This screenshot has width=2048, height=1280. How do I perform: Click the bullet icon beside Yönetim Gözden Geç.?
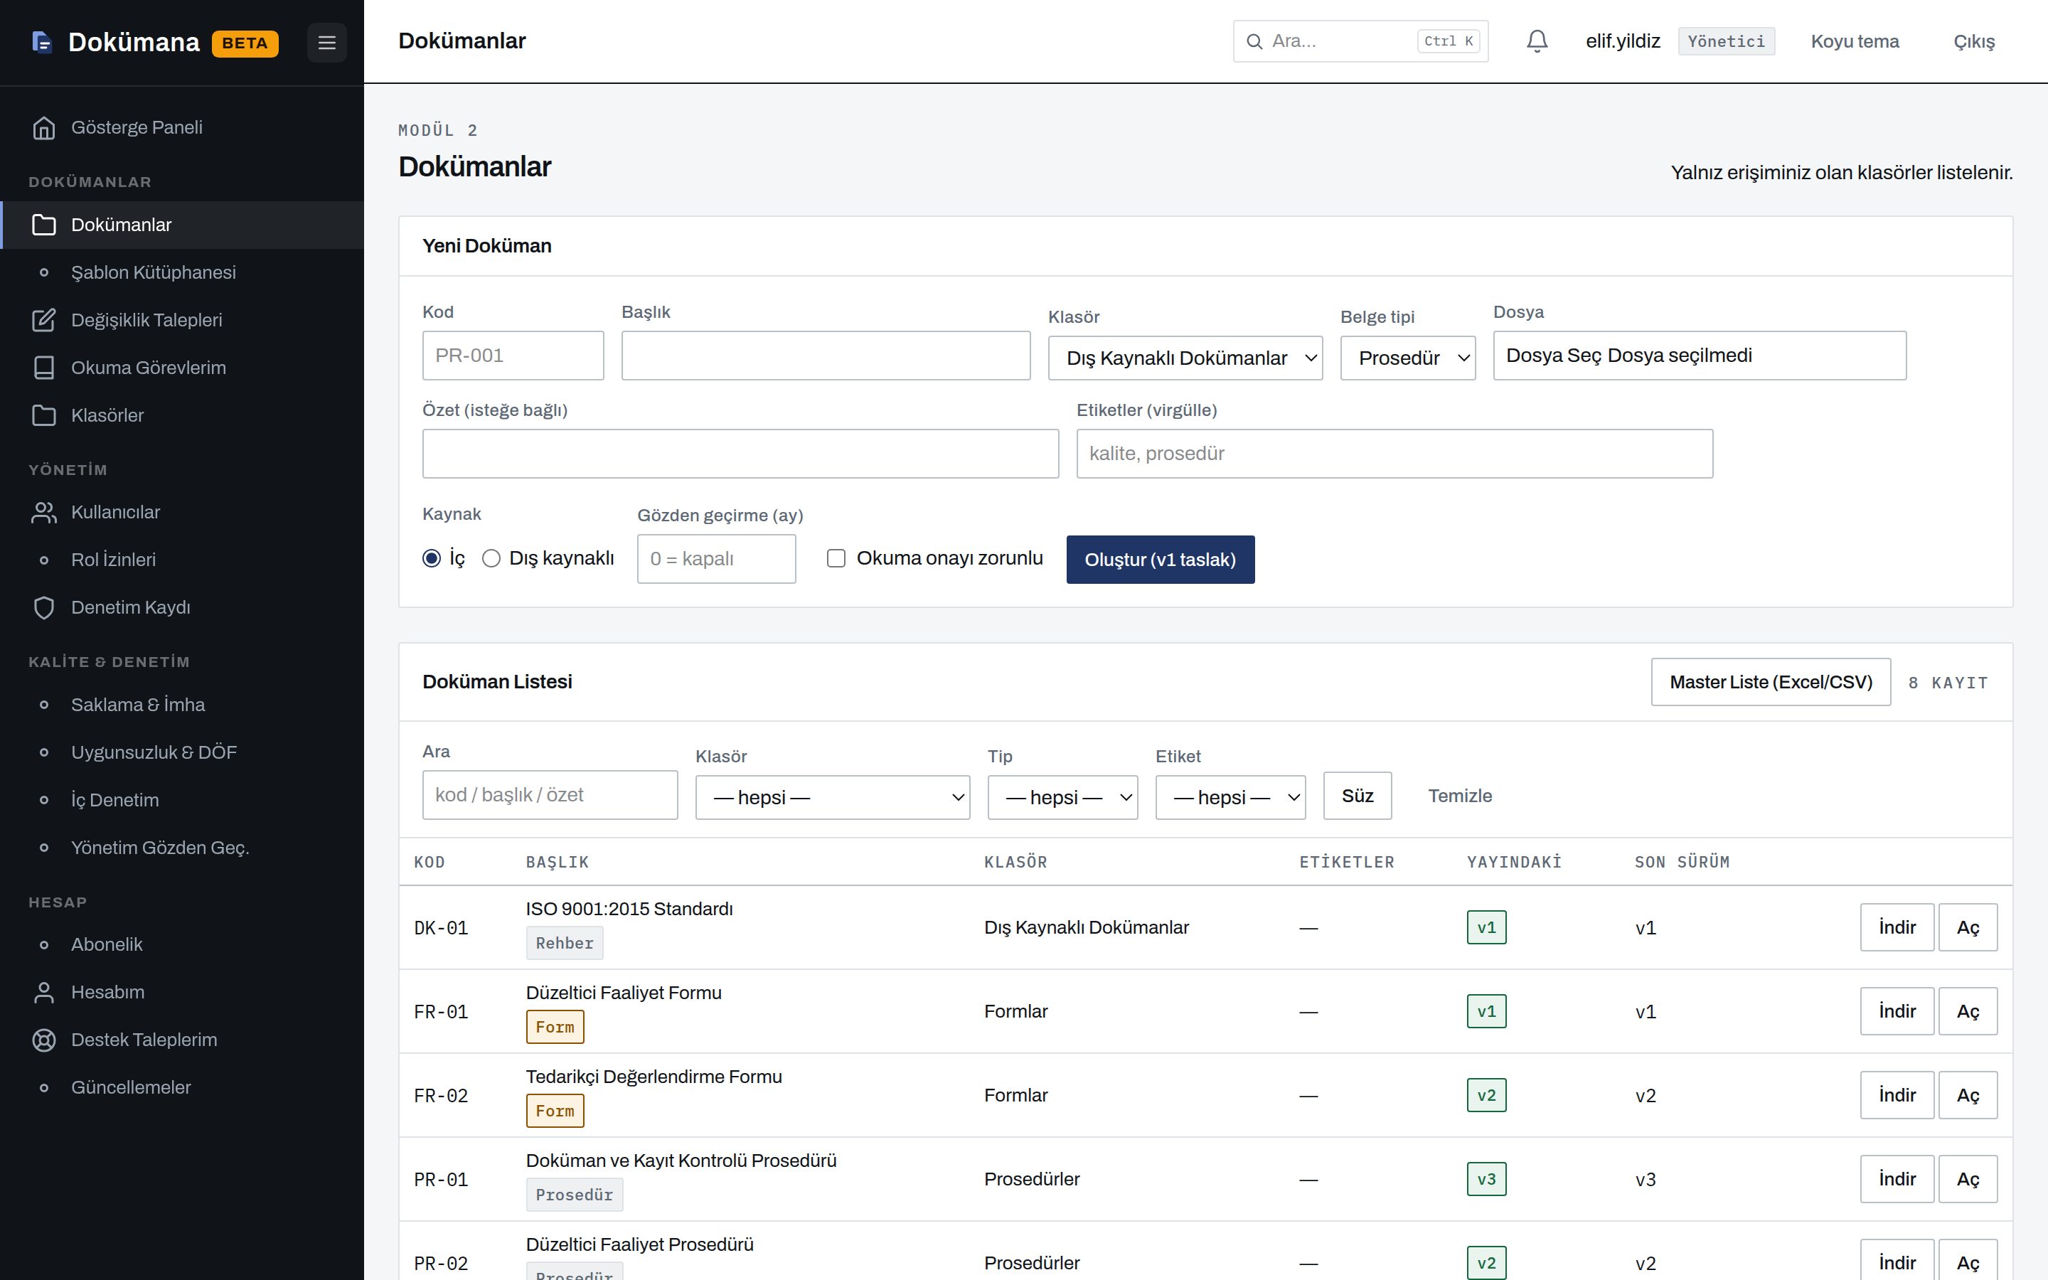click(x=44, y=848)
